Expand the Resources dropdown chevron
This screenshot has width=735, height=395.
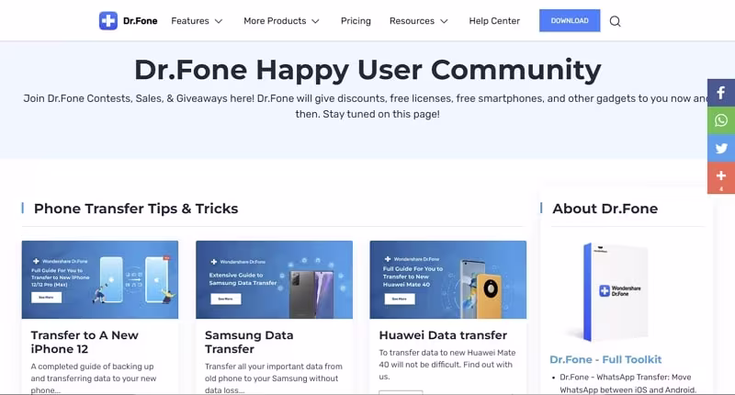pyautogui.click(x=444, y=21)
